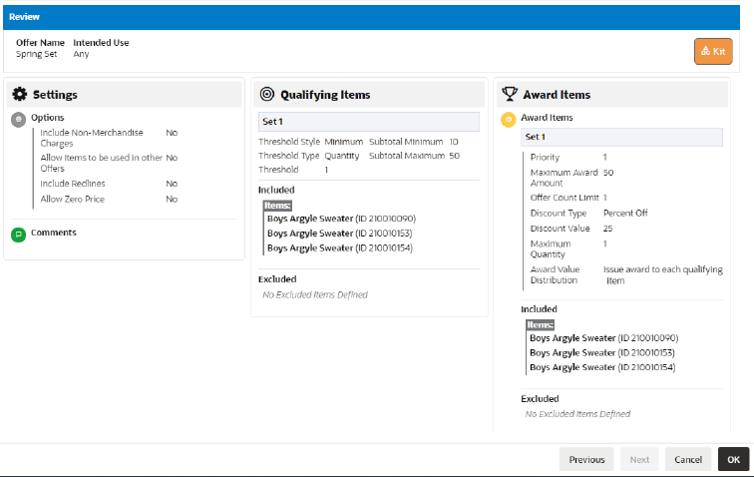Select qualifying Boys Argyle Sweater ID 210010153
754x477 pixels.
pos(339,234)
